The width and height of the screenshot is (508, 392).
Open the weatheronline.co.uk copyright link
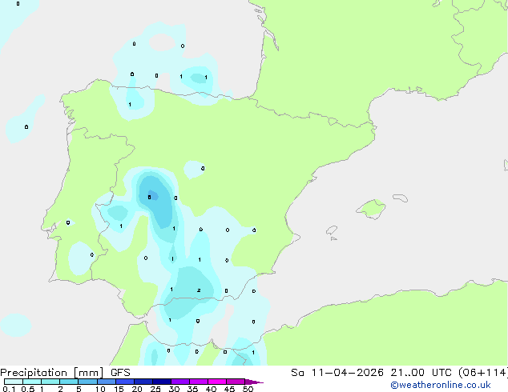point(441,385)
